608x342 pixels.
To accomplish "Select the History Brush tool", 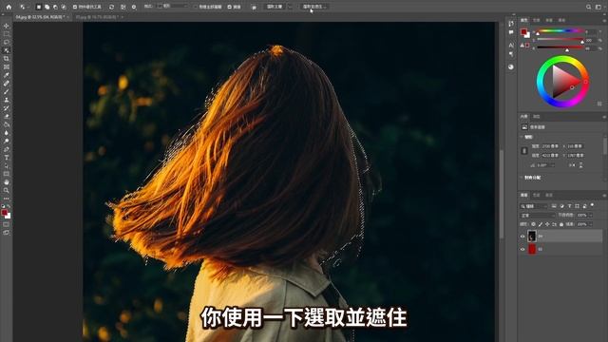I will (7, 107).
